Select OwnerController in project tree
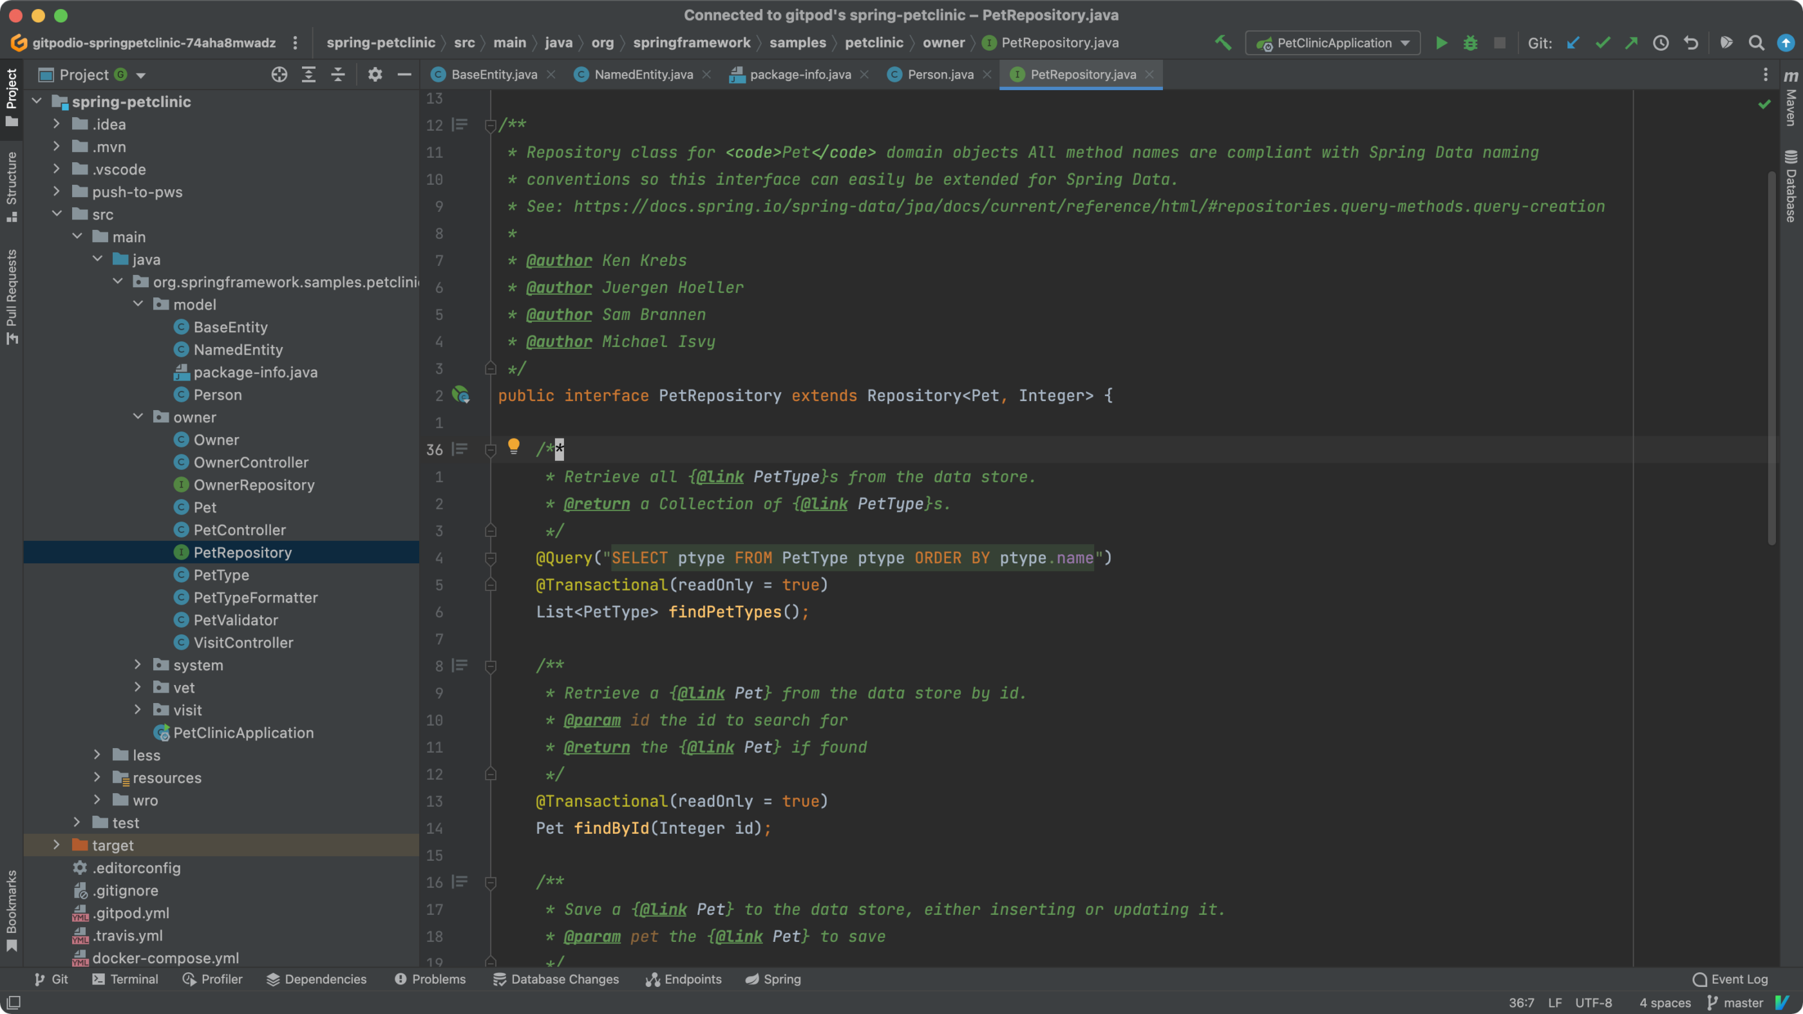 click(250, 462)
